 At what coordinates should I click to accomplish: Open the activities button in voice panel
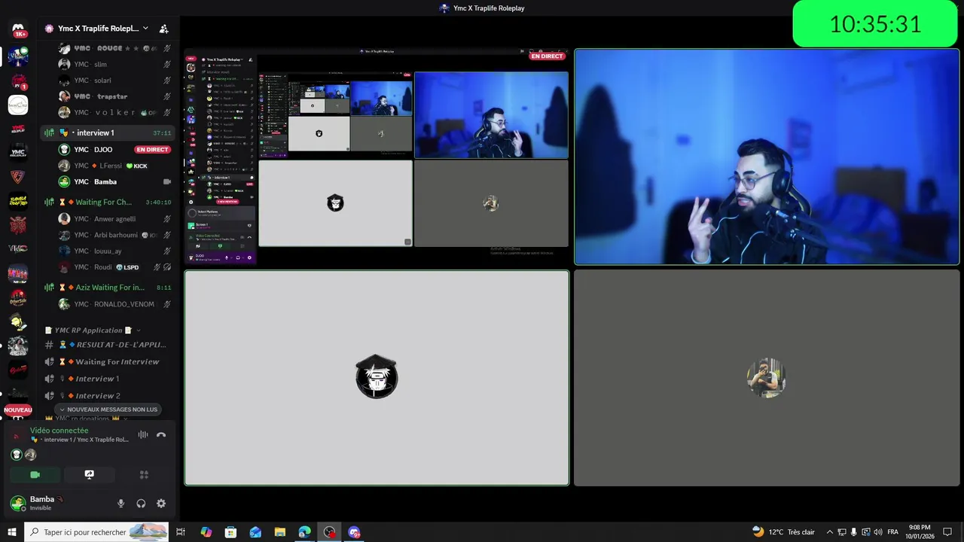click(144, 474)
